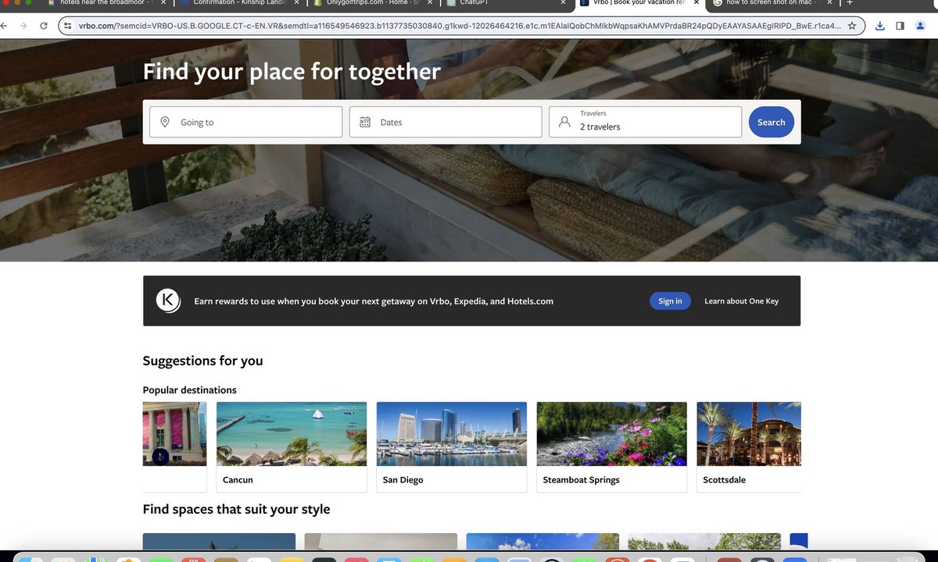Open the Travelers selector showing 2 travelers
Image resolution: width=938 pixels, height=562 pixels.
click(645, 122)
